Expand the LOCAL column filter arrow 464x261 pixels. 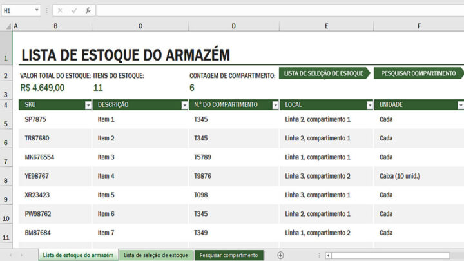click(x=370, y=105)
